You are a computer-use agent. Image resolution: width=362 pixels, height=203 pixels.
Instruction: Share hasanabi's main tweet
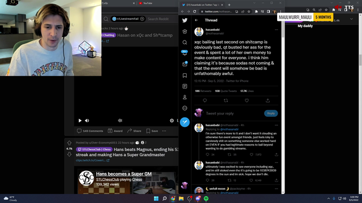[x=268, y=100]
